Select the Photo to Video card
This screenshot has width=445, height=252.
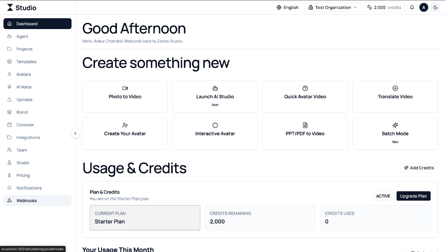click(x=125, y=96)
